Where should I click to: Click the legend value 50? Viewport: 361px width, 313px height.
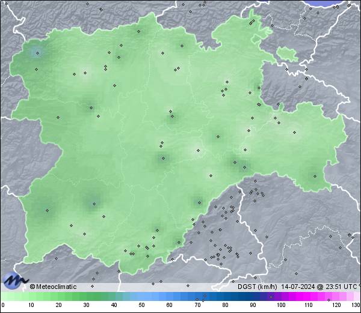click(142, 305)
